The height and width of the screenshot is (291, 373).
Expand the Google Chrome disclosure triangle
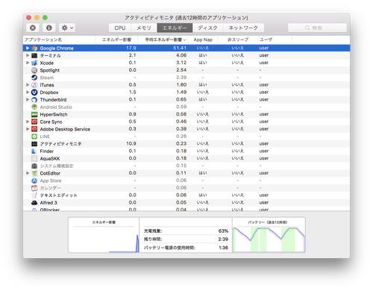tap(28, 48)
